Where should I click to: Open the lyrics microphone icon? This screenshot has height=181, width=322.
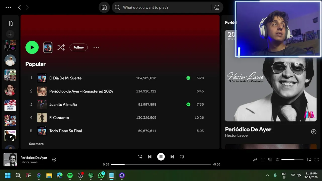[x=255, y=160]
